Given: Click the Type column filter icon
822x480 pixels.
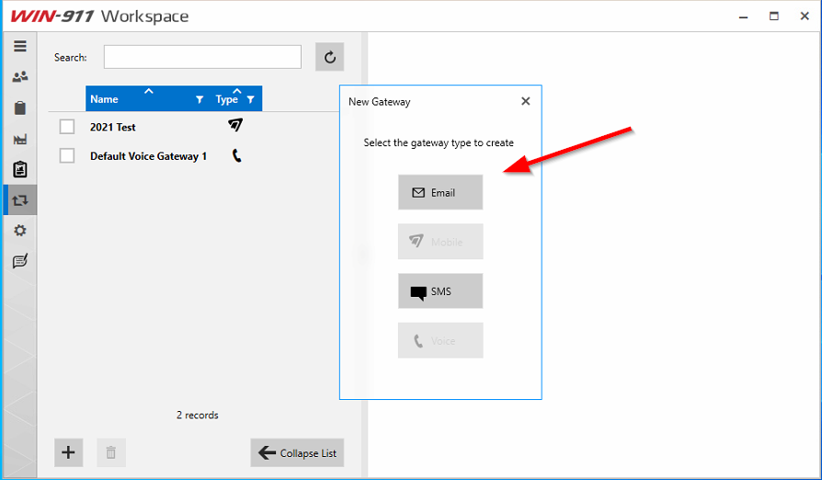Looking at the screenshot, I should [251, 99].
